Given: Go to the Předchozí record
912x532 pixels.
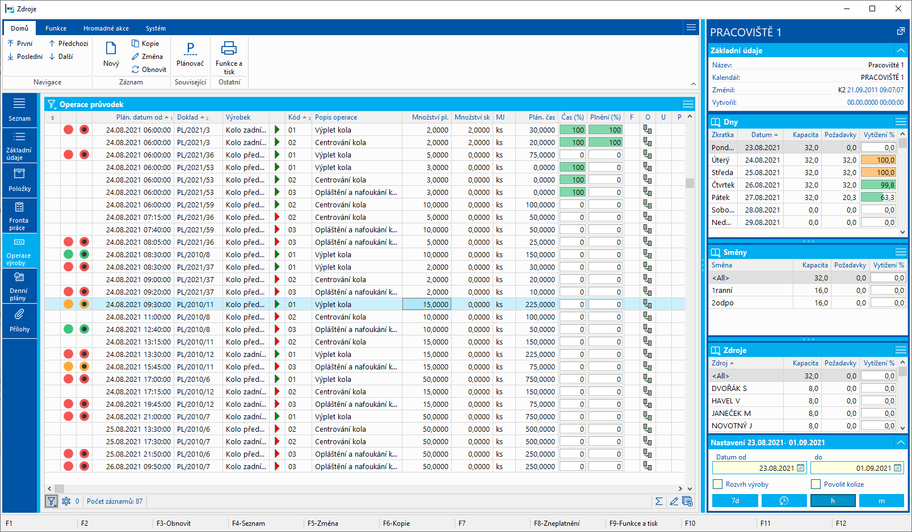Looking at the screenshot, I should click(x=68, y=44).
